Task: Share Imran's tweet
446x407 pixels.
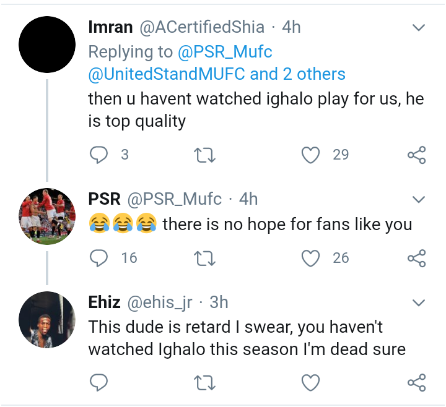Action: 416,155
